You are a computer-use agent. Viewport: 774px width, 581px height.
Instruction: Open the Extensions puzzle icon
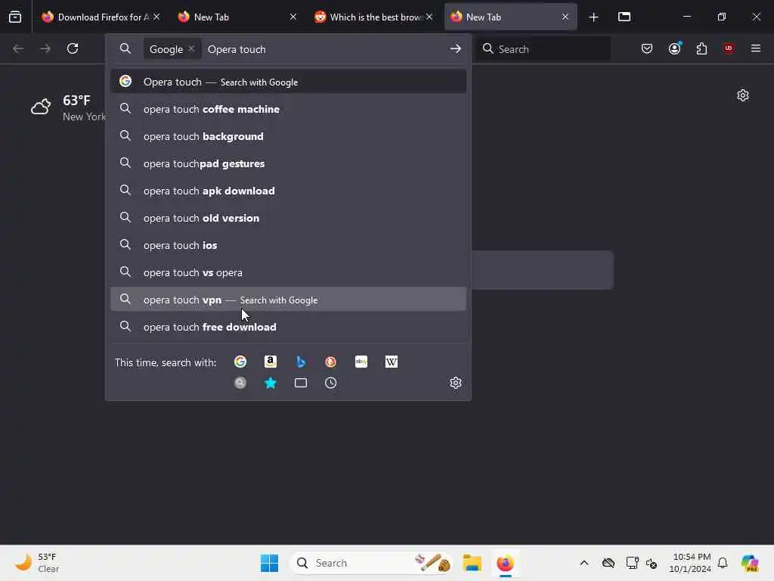coord(702,48)
